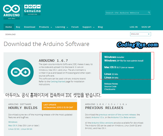The image size is (163, 136).
Task: Click the ARDUINO 1.6.7 heading
Action: click(x=53, y=61)
